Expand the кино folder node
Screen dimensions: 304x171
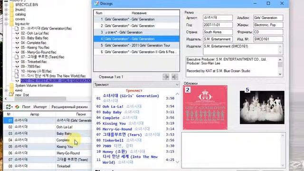click(6, 90)
